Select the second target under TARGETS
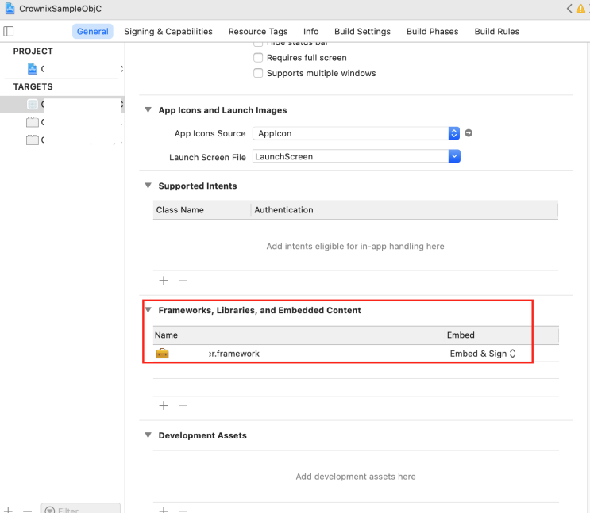 click(62, 122)
